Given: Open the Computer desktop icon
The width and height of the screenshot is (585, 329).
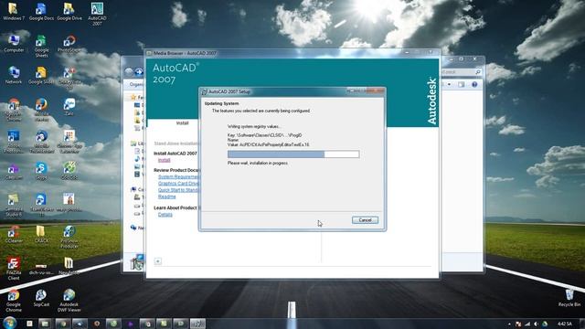Looking at the screenshot, I should 14,43.
